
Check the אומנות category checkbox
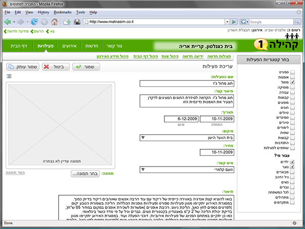(292, 77)
